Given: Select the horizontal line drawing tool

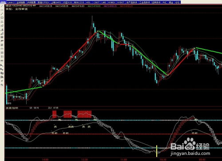Looking at the screenshot, I should 2,10.
